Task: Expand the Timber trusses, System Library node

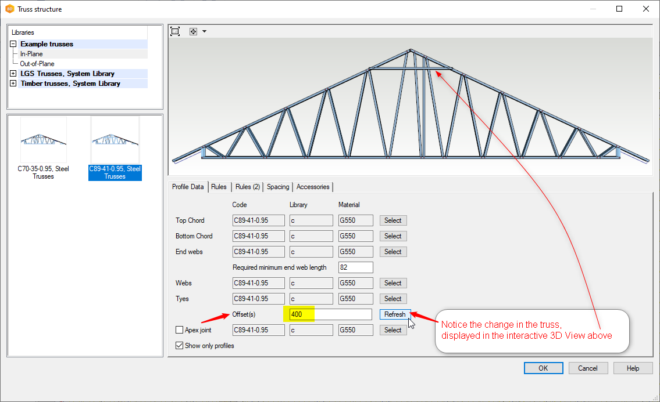Action: pos(13,84)
